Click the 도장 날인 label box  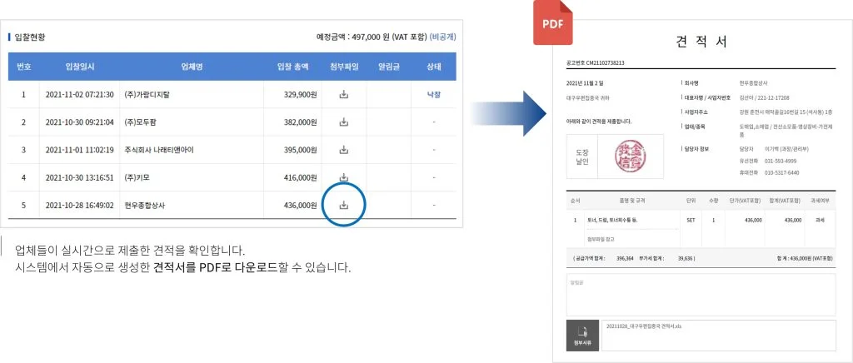[582, 157]
